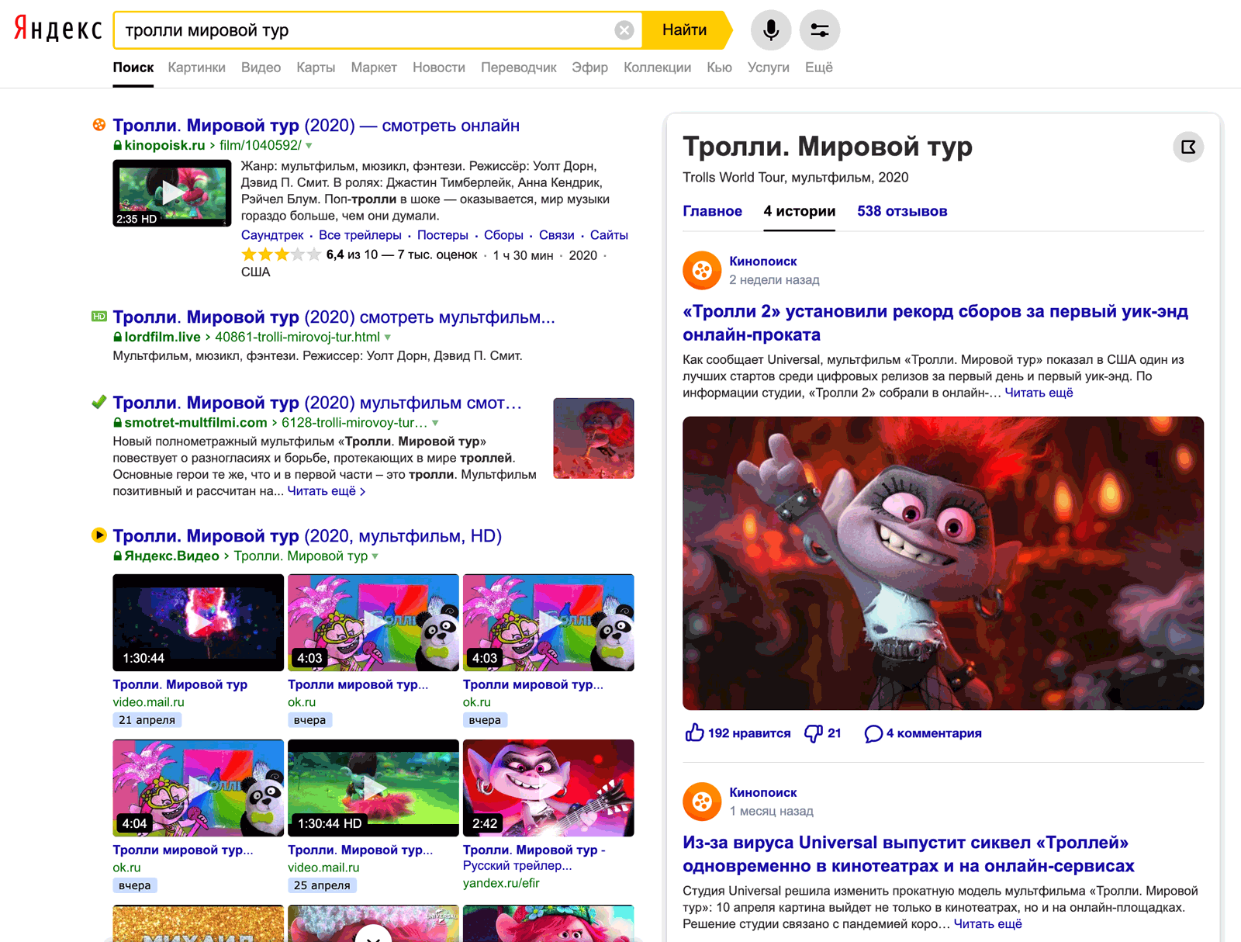Screen dimensions: 1241x942
Task: Open the Кью tab
Action: tap(720, 68)
